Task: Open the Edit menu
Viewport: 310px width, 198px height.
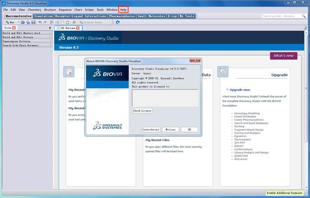Action: [x=13, y=10]
